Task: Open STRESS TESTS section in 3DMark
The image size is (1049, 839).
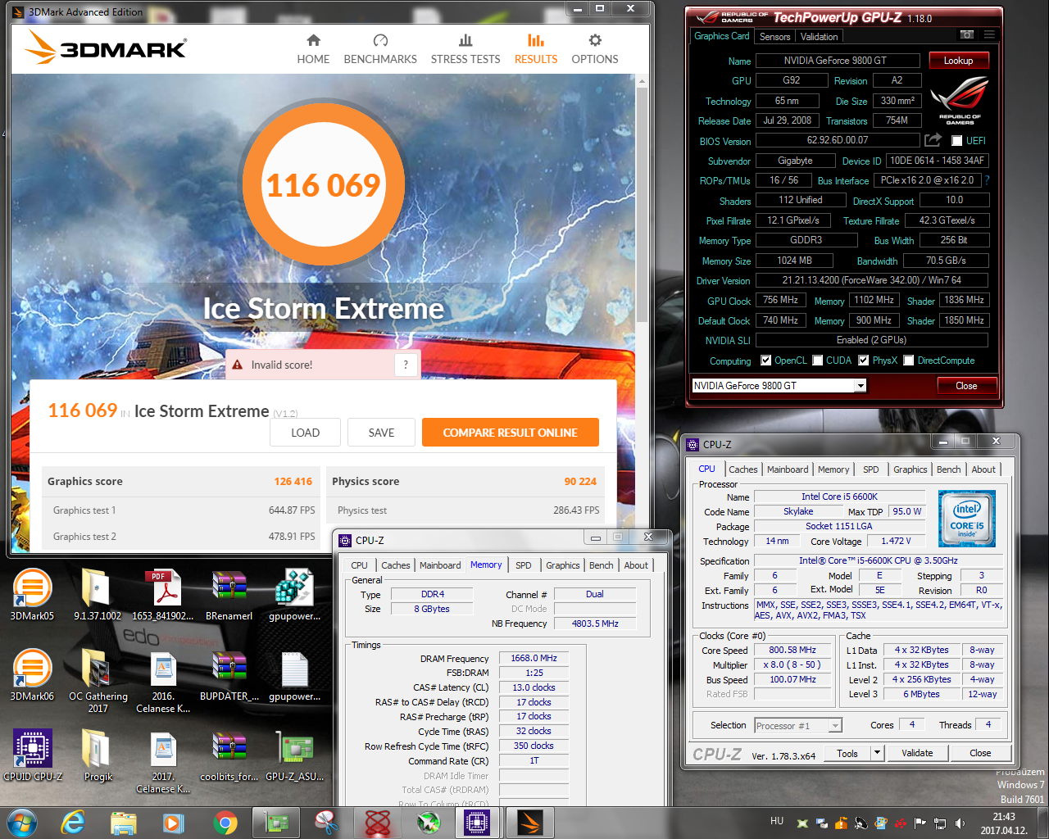Action: pyautogui.click(x=465, y=49)
